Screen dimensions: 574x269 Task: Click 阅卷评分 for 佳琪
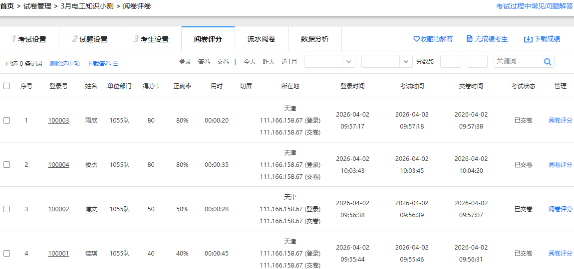[x=560, y=253]
